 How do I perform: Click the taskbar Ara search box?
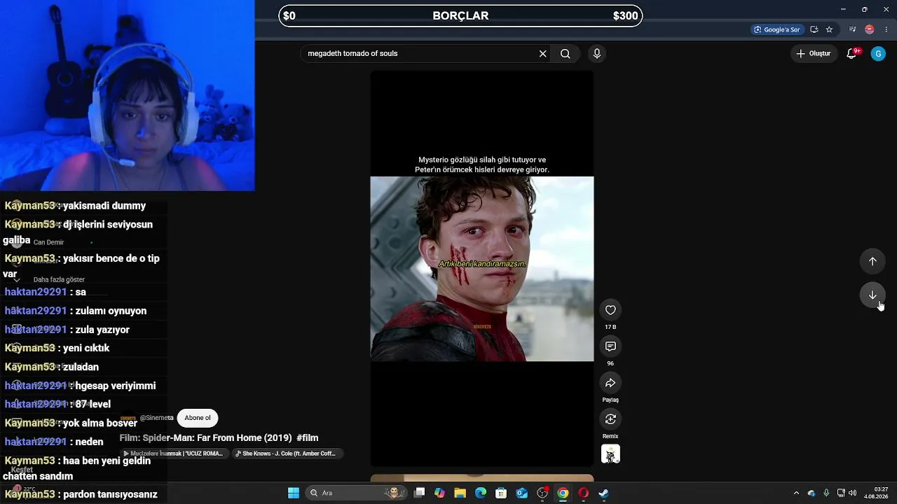(355, 493)
